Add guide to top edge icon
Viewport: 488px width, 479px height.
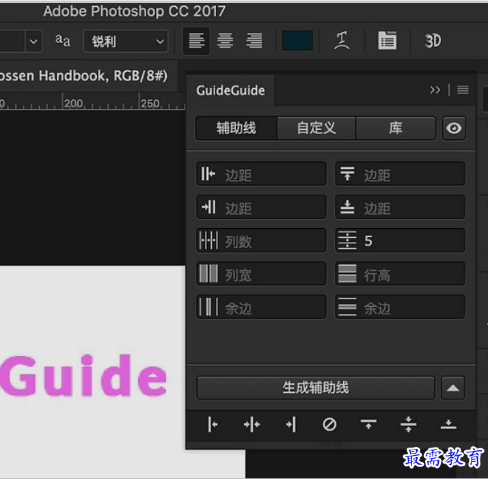click(x=369, y=424)
